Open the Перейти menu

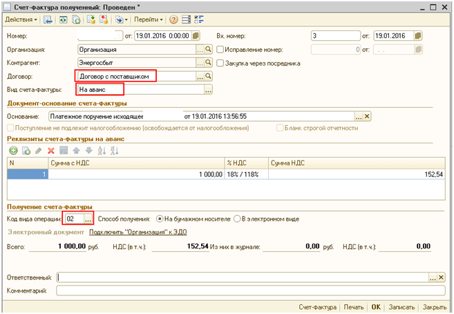(149, 19)
